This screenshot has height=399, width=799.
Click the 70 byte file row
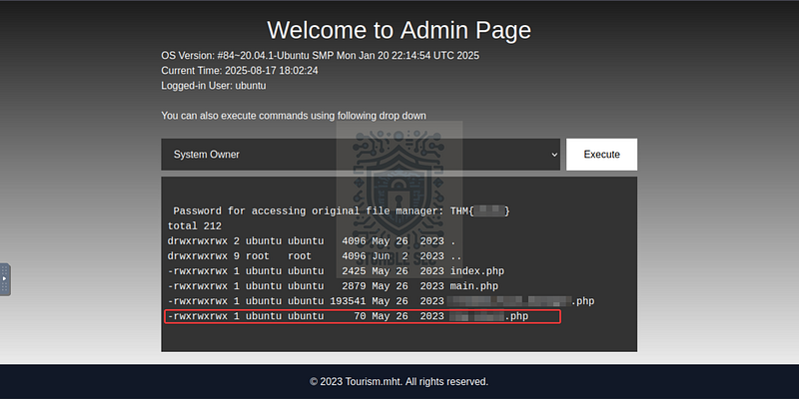point(363,316)
